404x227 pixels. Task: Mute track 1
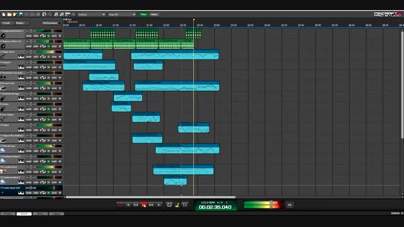[28, 36]
